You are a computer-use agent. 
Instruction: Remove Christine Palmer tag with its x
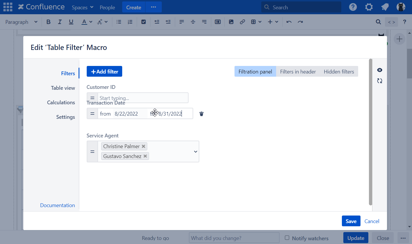[143, 146]
